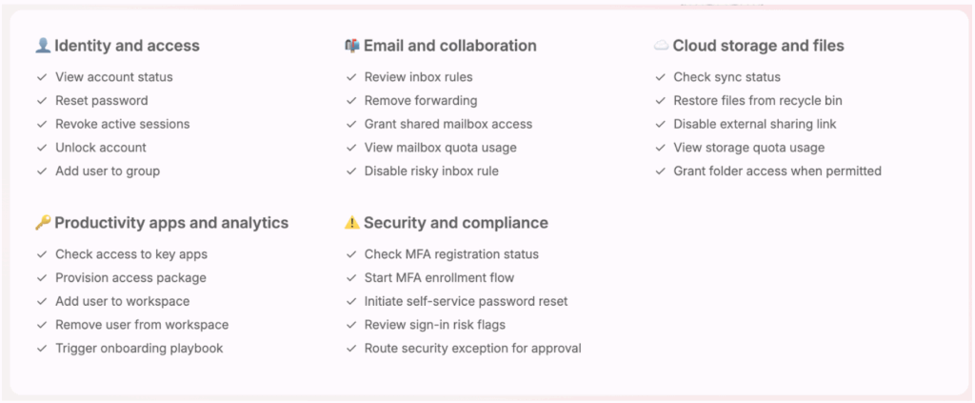Select Trigger onboarding playbook
Image resolution: width=975 pixels, height=403 pixels.
[x=139, y=349]
